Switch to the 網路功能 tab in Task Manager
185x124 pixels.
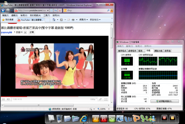tap(158, 51)
